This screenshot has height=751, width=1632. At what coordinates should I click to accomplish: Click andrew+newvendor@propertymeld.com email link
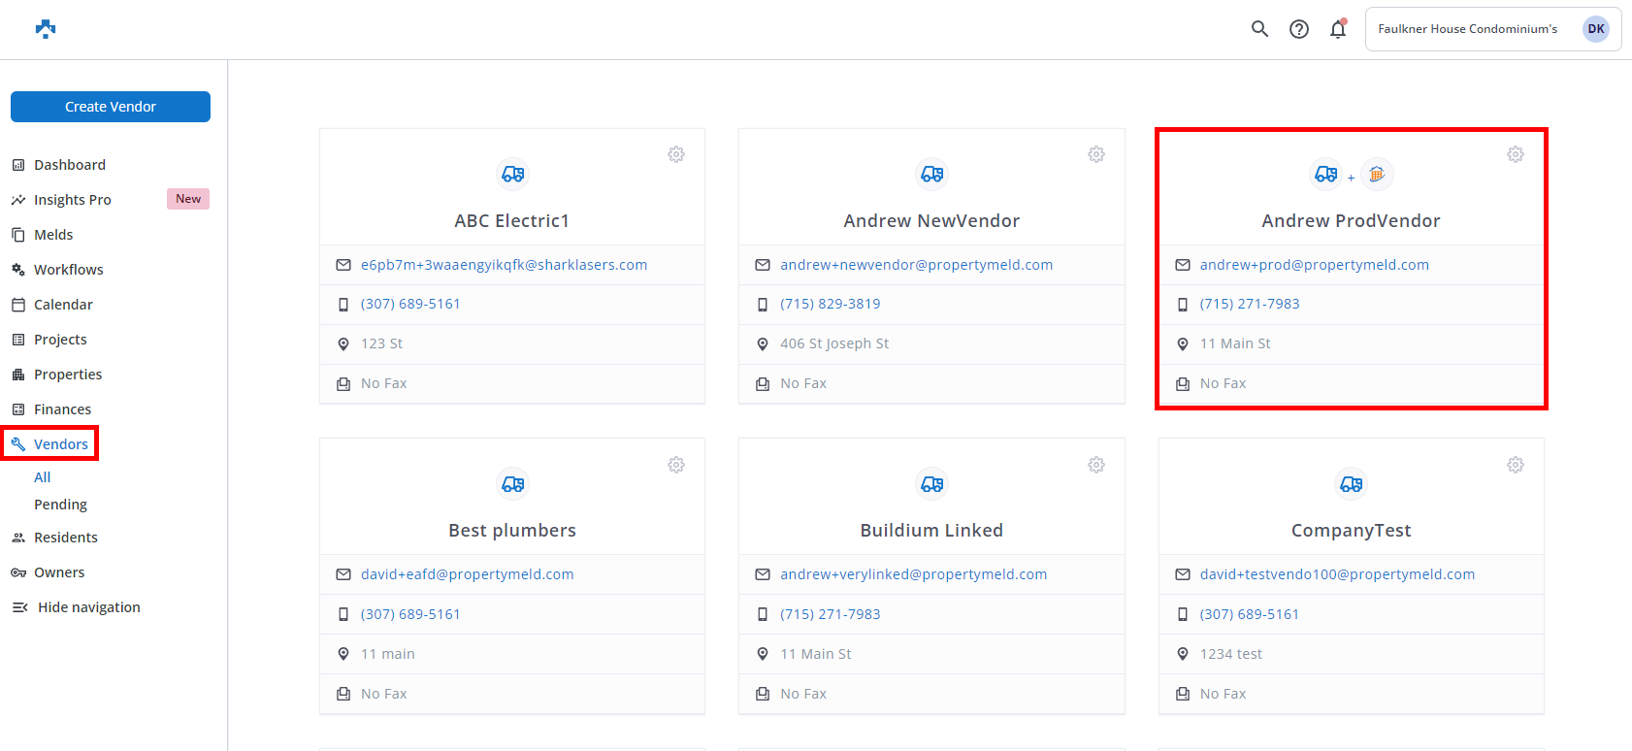coord(916,265)
